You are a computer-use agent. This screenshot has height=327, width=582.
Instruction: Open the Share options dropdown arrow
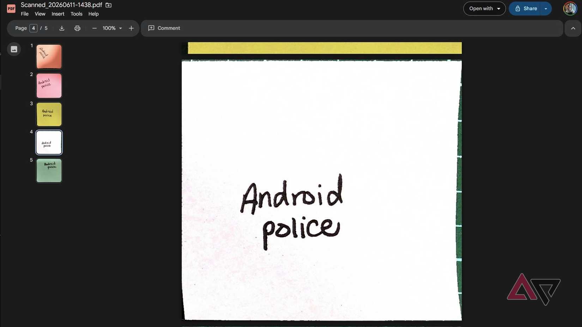pyautogui.click(x=546, y=8)
